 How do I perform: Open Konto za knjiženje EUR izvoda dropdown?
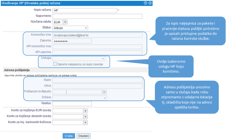pyautogui.click(x=85, y=111)
